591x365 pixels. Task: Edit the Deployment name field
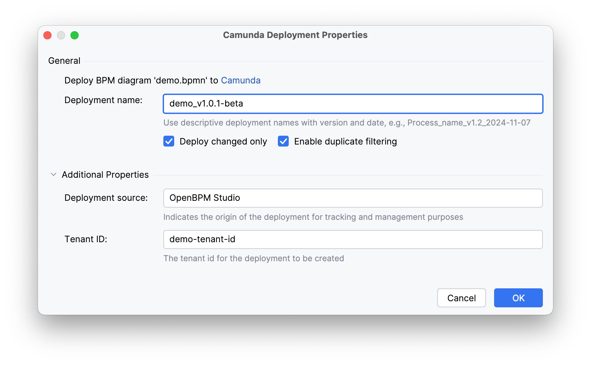tap(352, 104)
